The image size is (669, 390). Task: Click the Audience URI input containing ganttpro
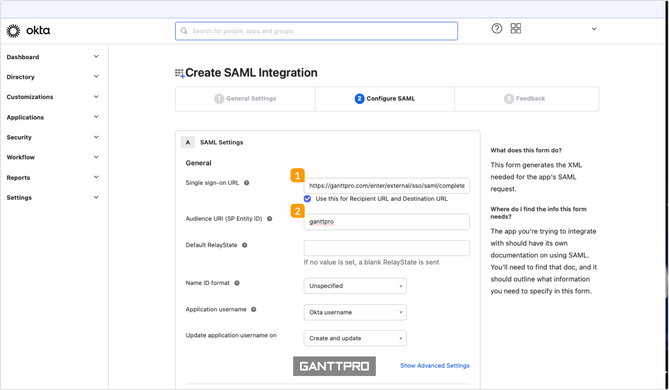pos(387,222)
